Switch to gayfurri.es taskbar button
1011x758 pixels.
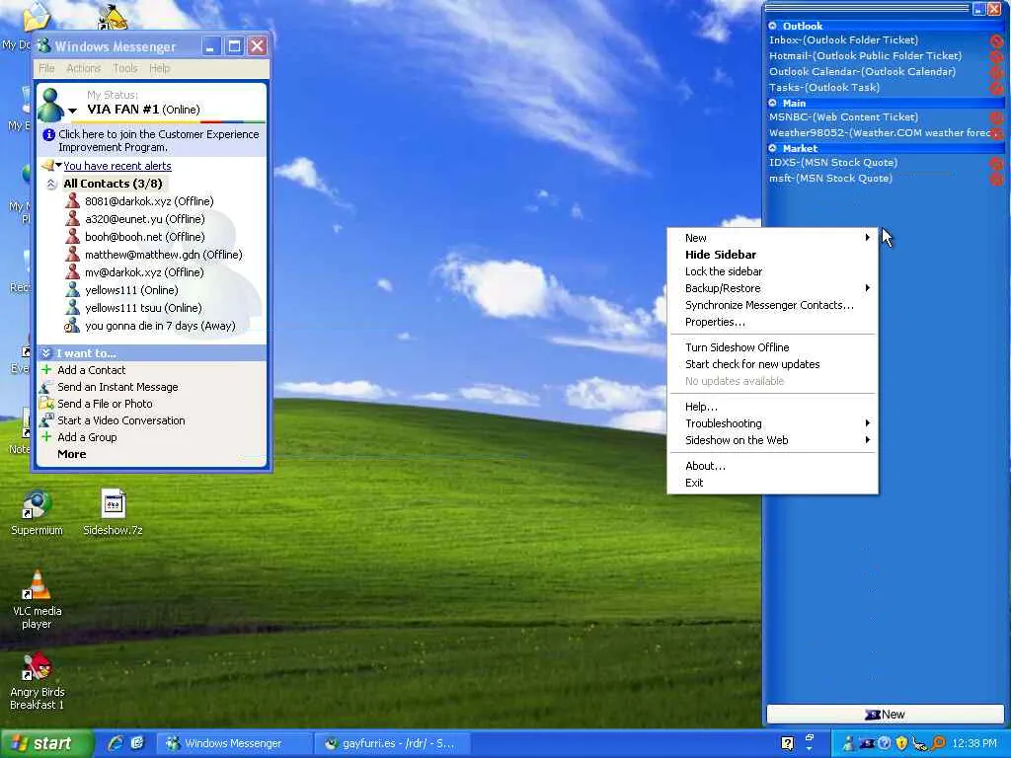point(391,743)
